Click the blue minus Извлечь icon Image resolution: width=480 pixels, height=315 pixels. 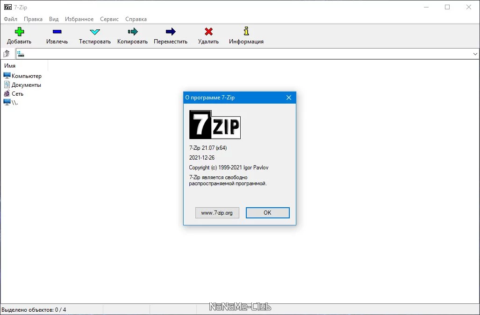click(x=57, y=31)
